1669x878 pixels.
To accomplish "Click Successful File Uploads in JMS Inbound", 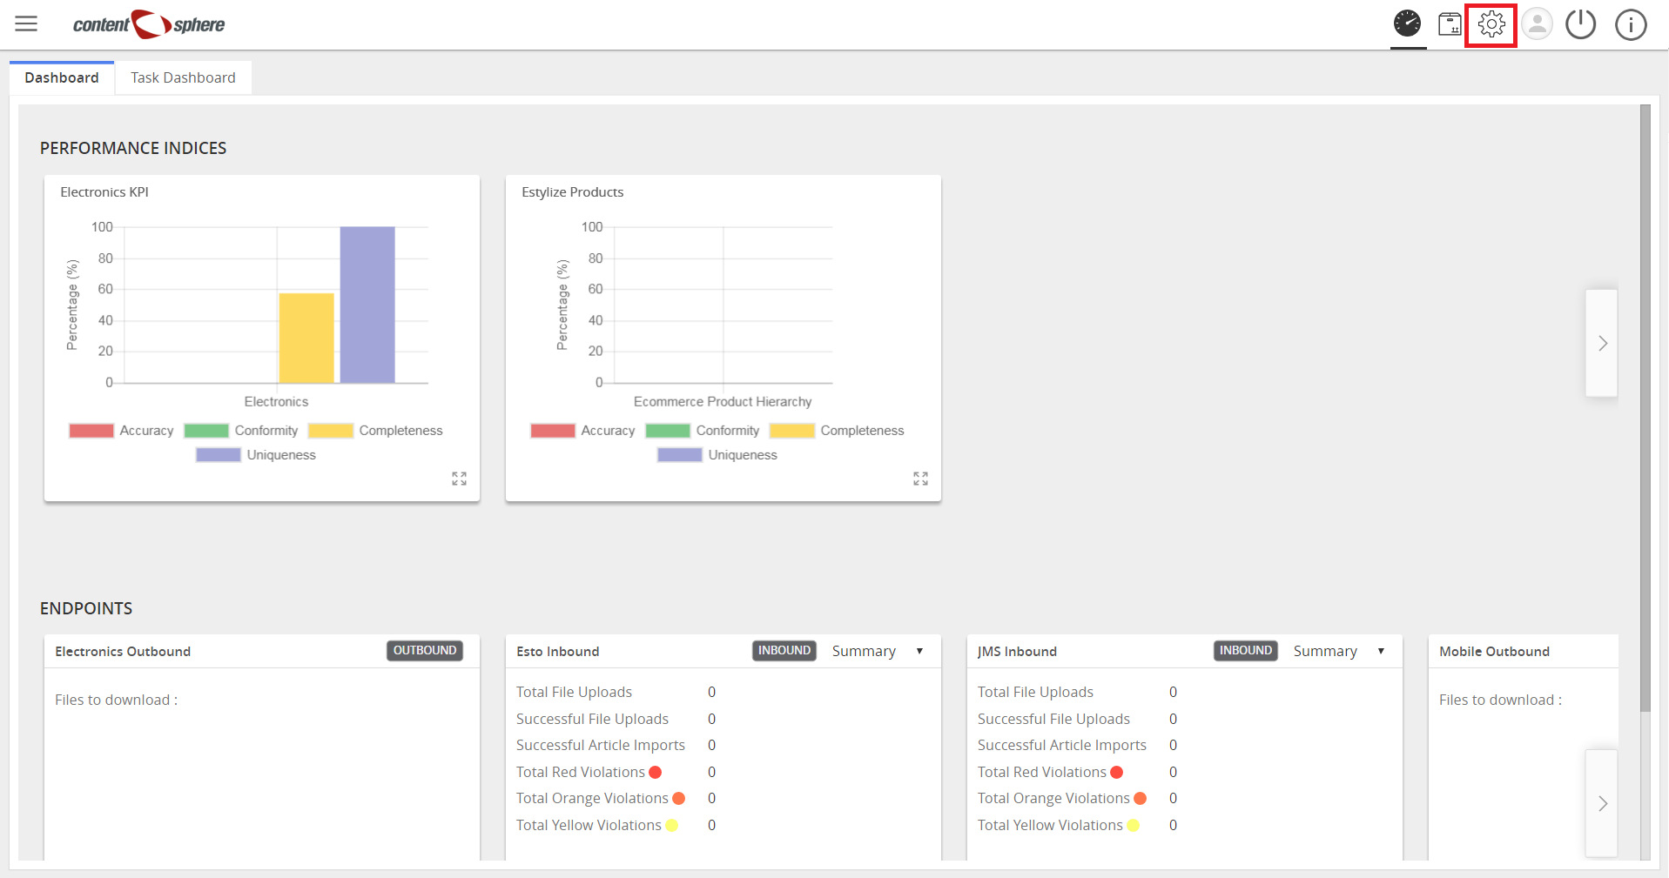I will click(x=1053, y=719).
